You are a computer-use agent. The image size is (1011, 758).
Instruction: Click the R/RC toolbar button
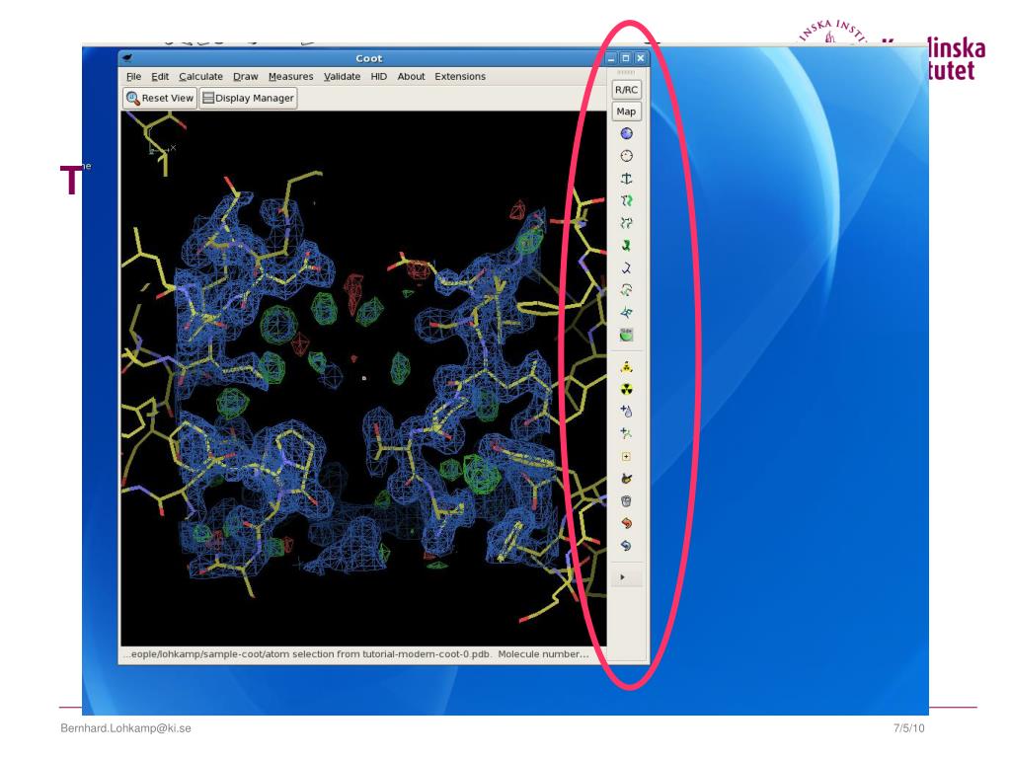pyautogui.click(x=626, y=90)
